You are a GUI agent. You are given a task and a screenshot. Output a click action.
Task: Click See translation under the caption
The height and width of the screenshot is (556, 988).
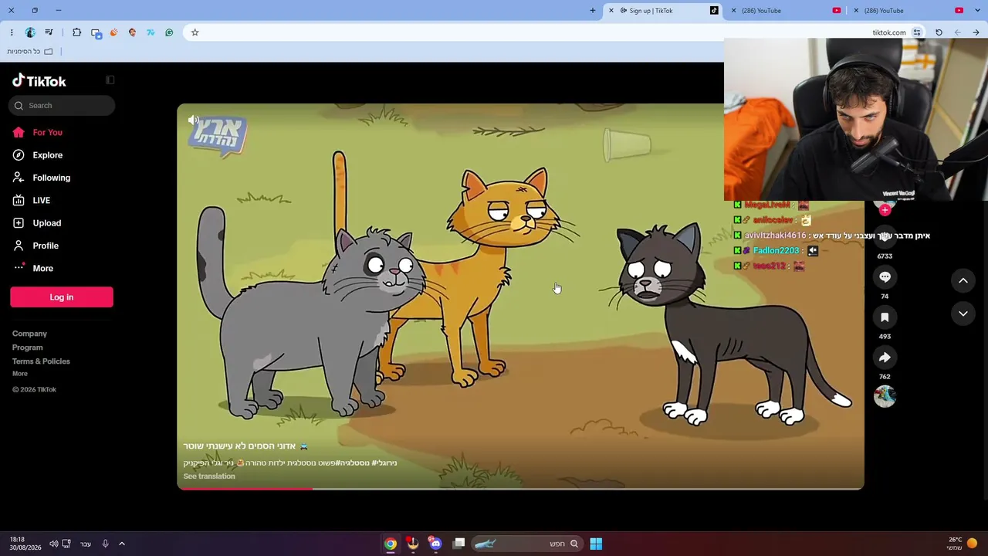[209, 476]
